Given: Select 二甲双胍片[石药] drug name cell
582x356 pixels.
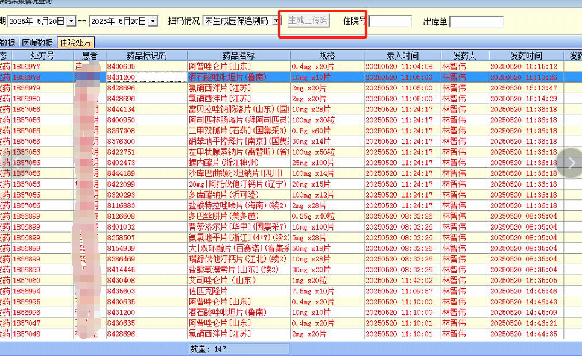Looking at the screenshot, I should 239,131.
